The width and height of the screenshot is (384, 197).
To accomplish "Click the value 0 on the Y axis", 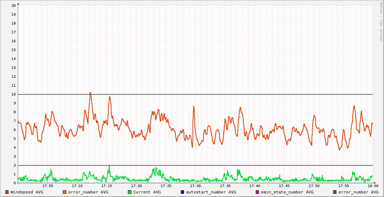I will (x=15, y=183).
